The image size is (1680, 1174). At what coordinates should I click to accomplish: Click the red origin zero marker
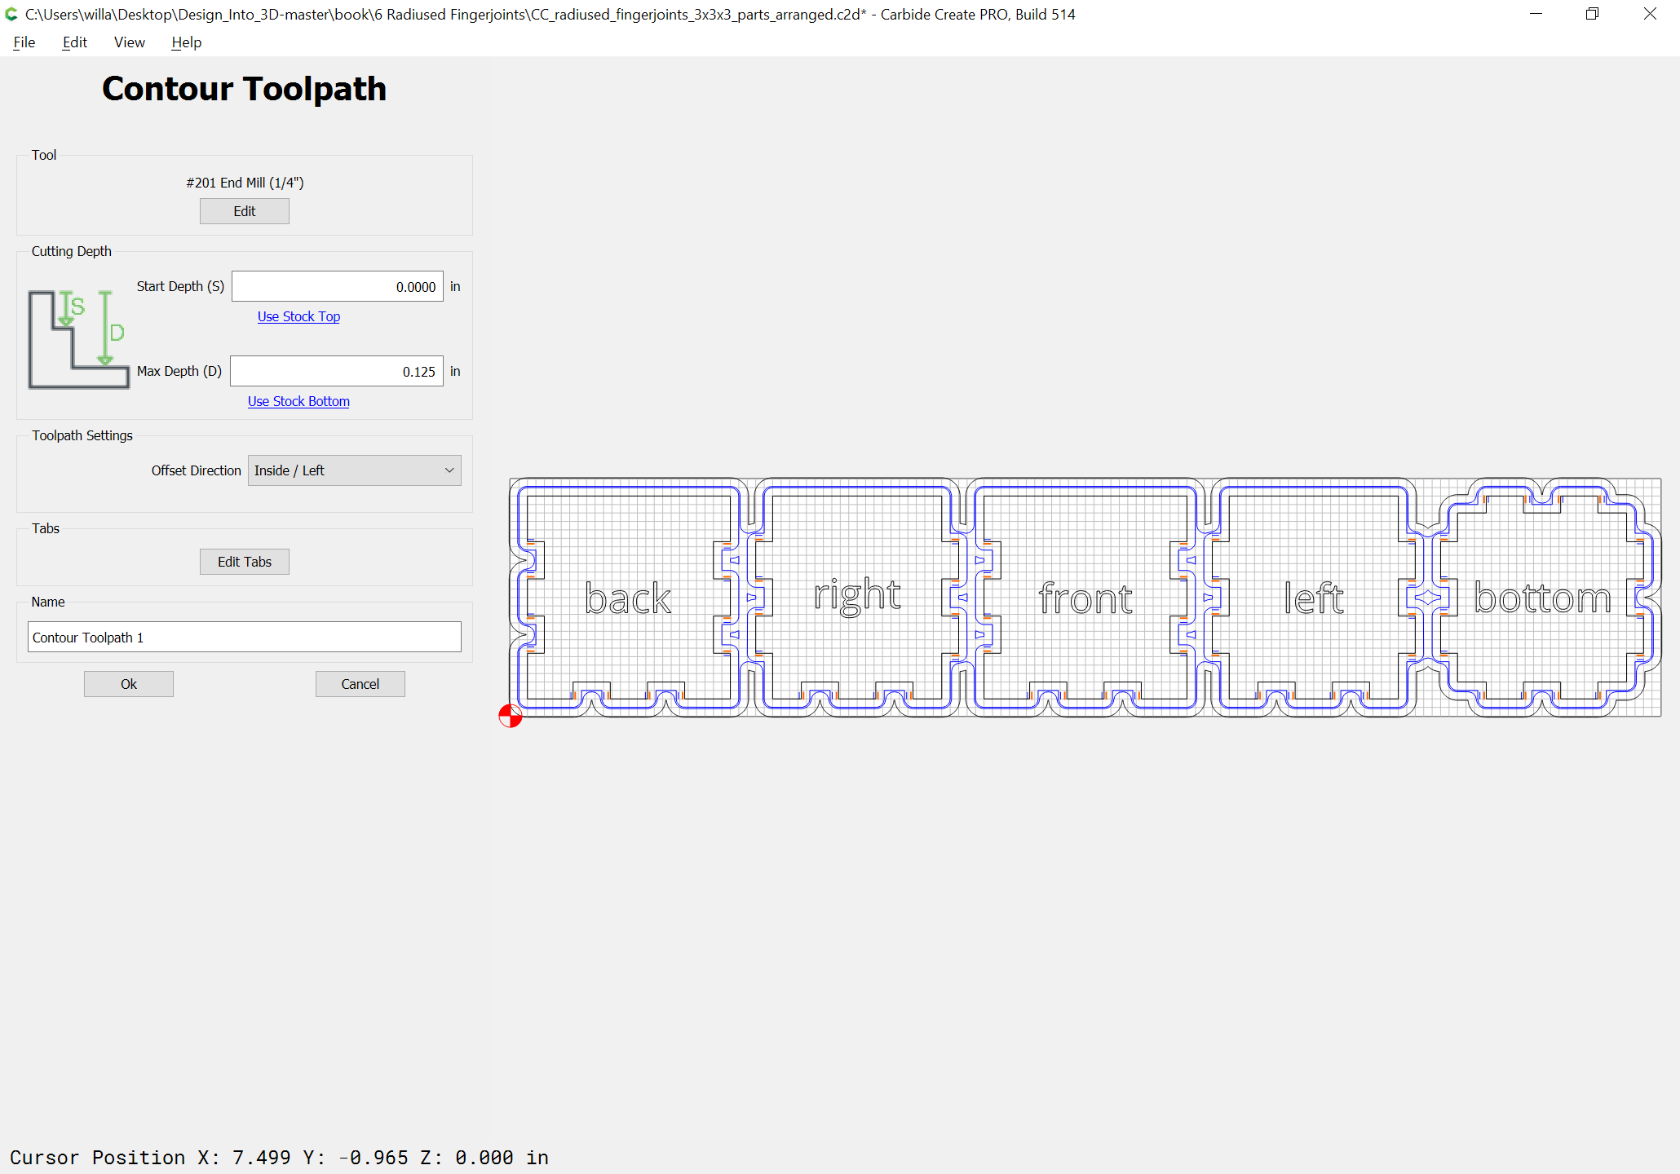point(511,716)
